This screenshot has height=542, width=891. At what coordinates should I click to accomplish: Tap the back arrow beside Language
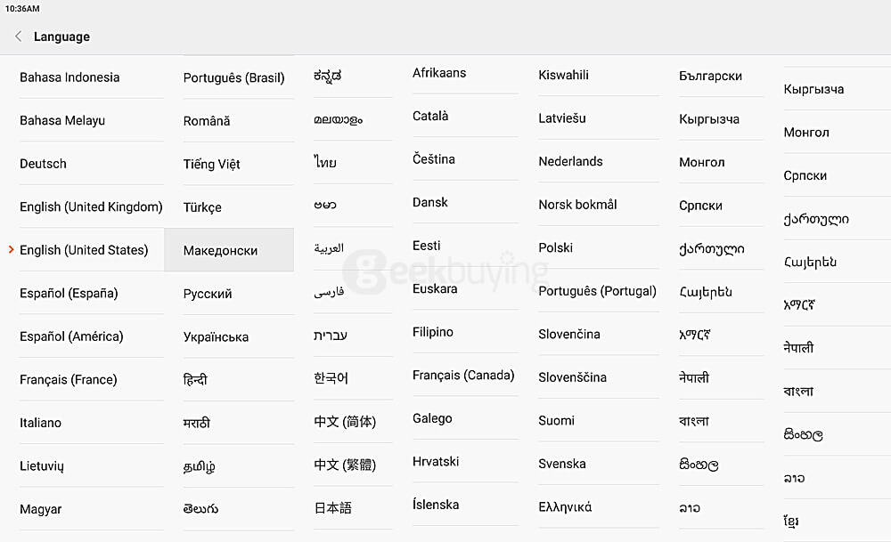point(19,36)
